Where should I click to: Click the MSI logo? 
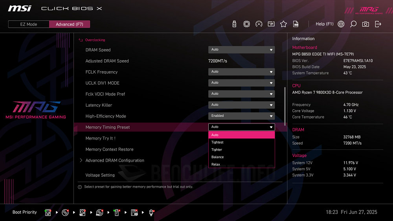click(x=20, y=9)
